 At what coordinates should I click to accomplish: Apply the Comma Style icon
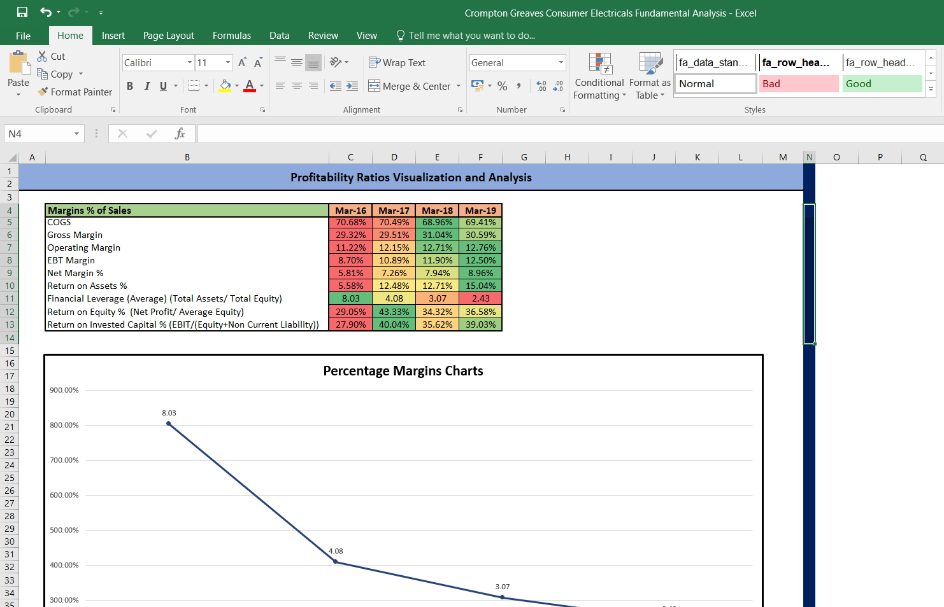[x=519, y=86]
